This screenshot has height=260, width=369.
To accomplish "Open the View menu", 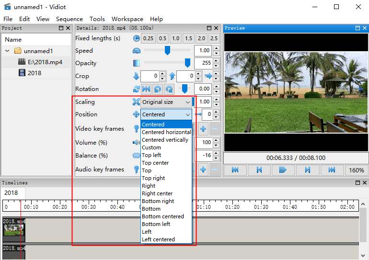I will [43, 19].
